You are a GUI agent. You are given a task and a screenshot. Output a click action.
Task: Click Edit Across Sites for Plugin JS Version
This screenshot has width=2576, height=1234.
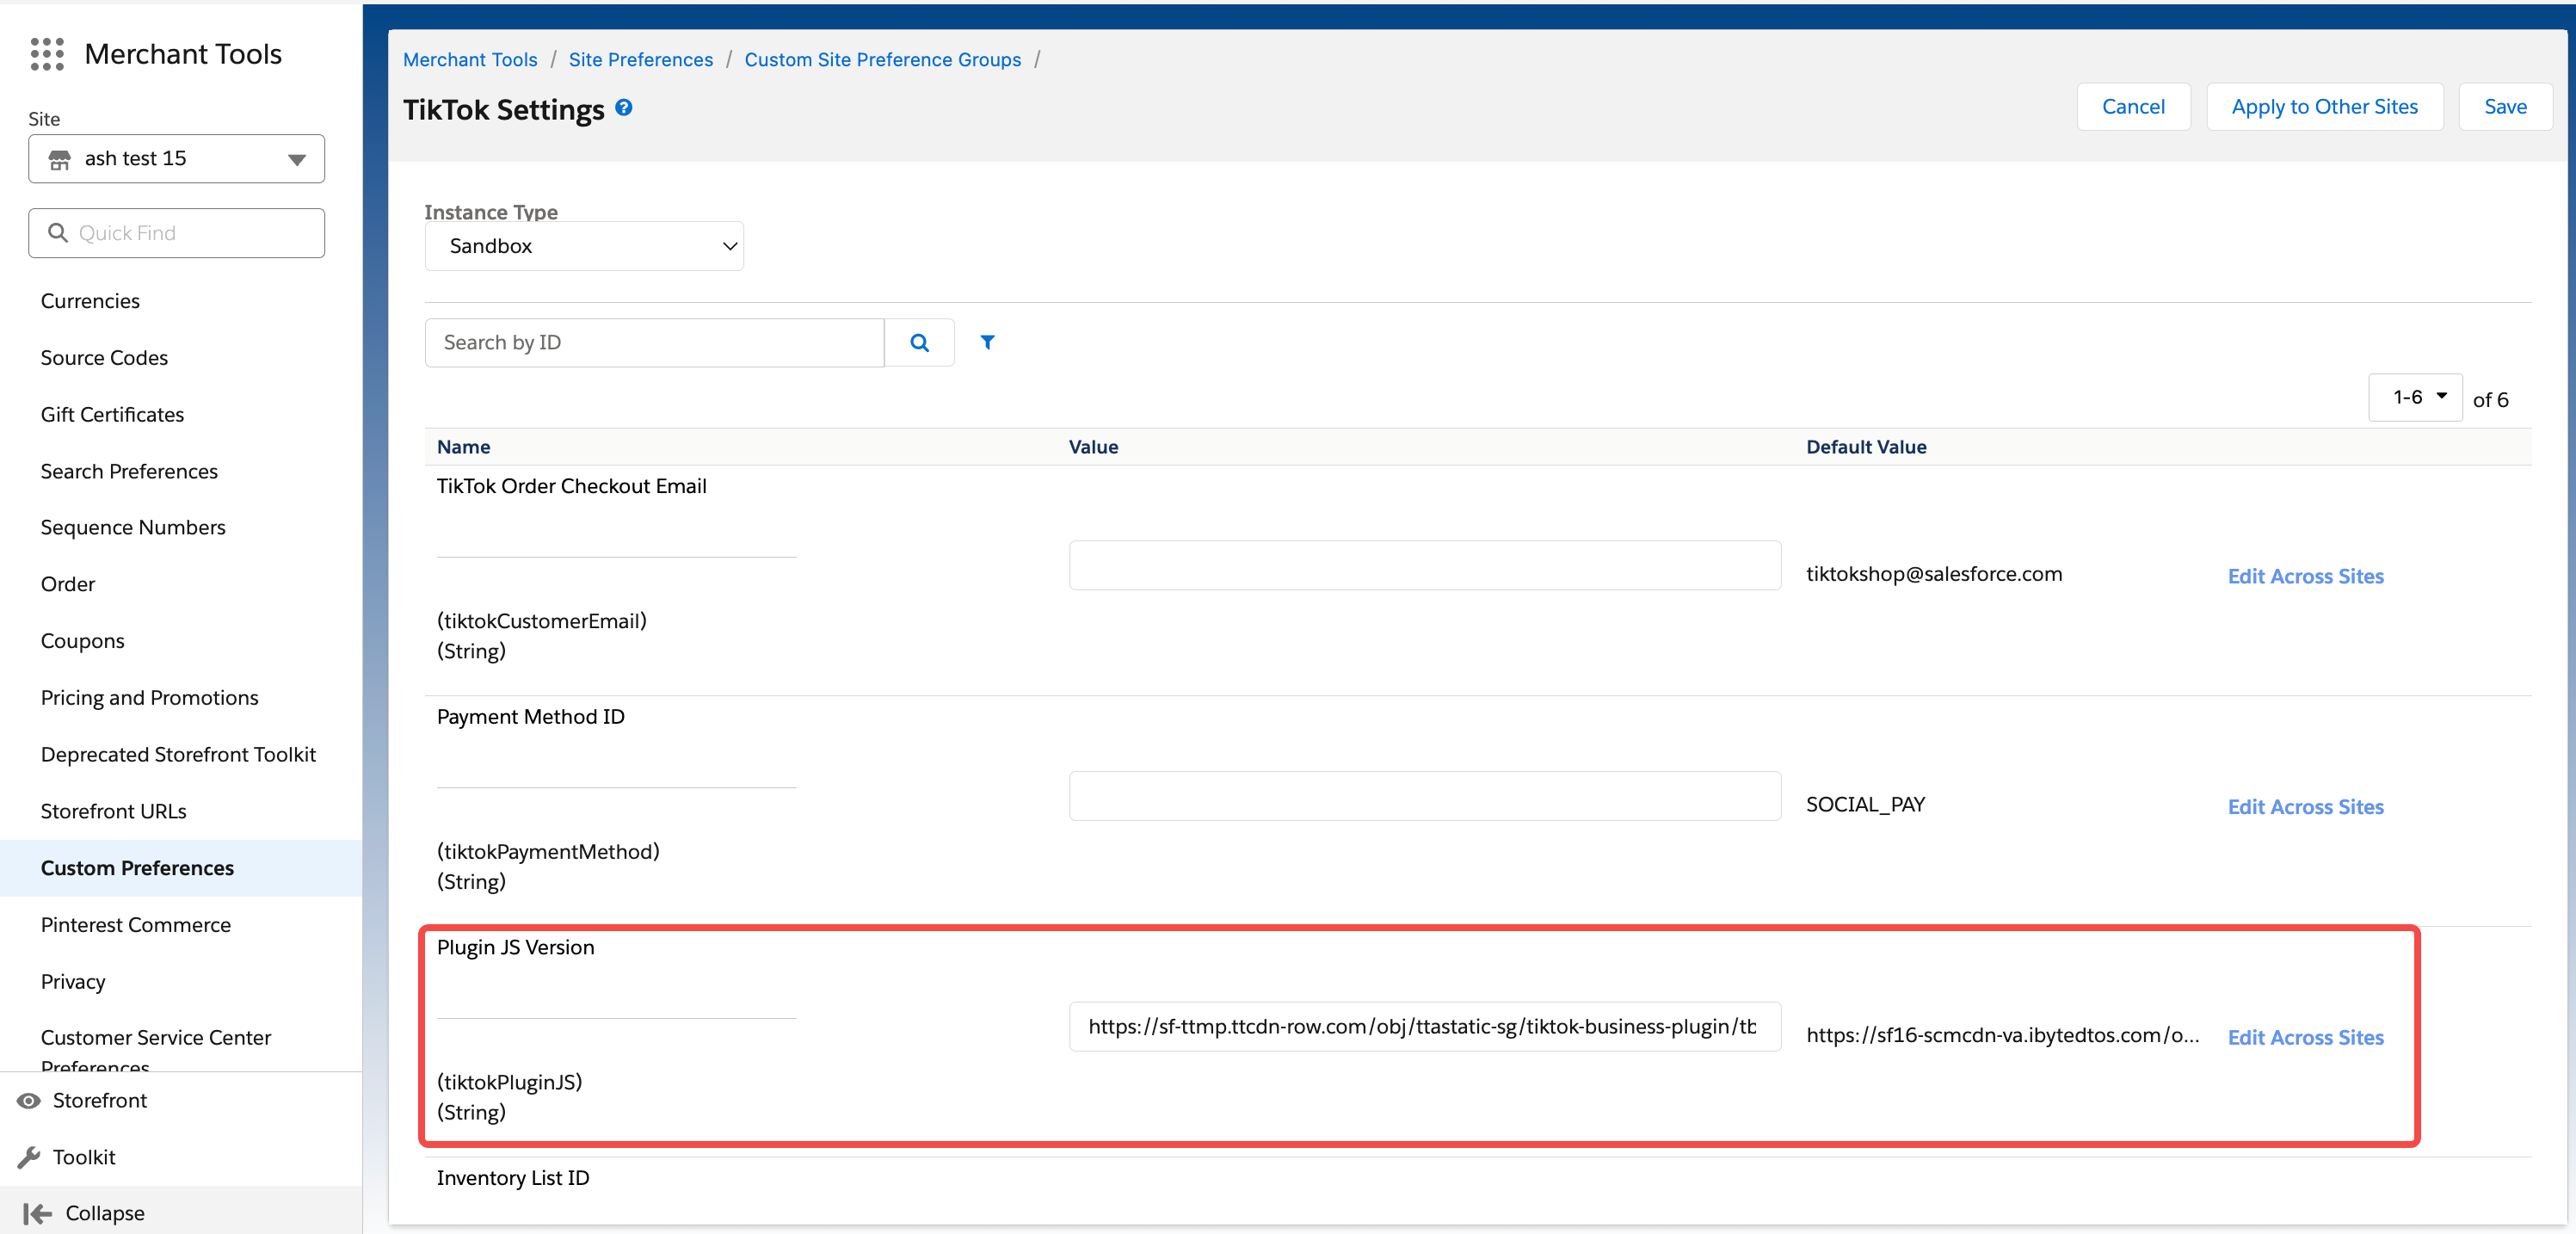coord(2305,1038)
